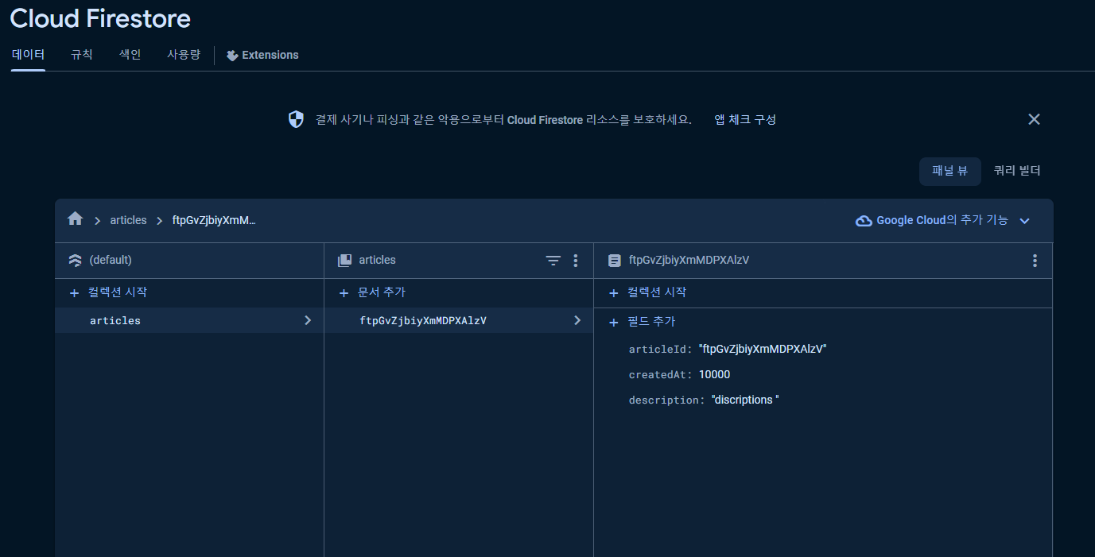Click breadcrumb chevron before articles
1095x557 pixels.
[x=97, y=221]
